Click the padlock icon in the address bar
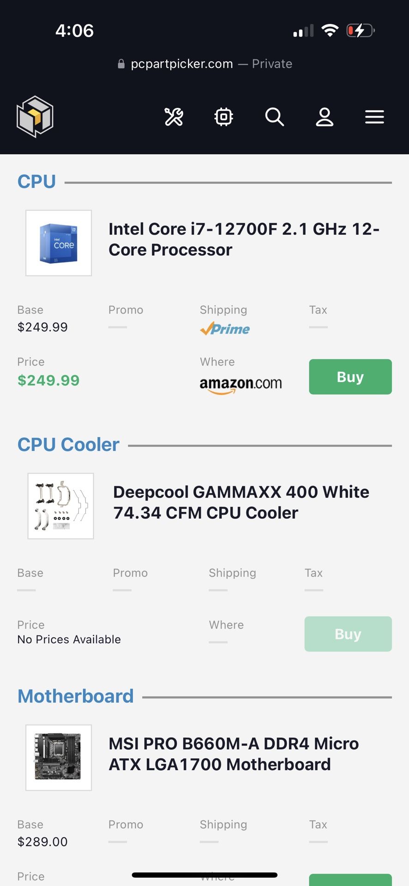Screen dimensions: 409x886 (121, 63)
